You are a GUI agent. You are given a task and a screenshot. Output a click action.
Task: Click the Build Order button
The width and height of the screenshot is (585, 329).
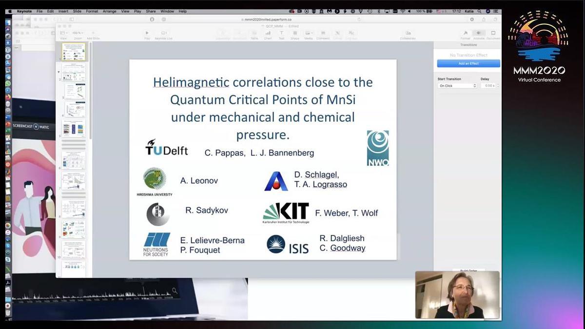(x=468, y=271)
